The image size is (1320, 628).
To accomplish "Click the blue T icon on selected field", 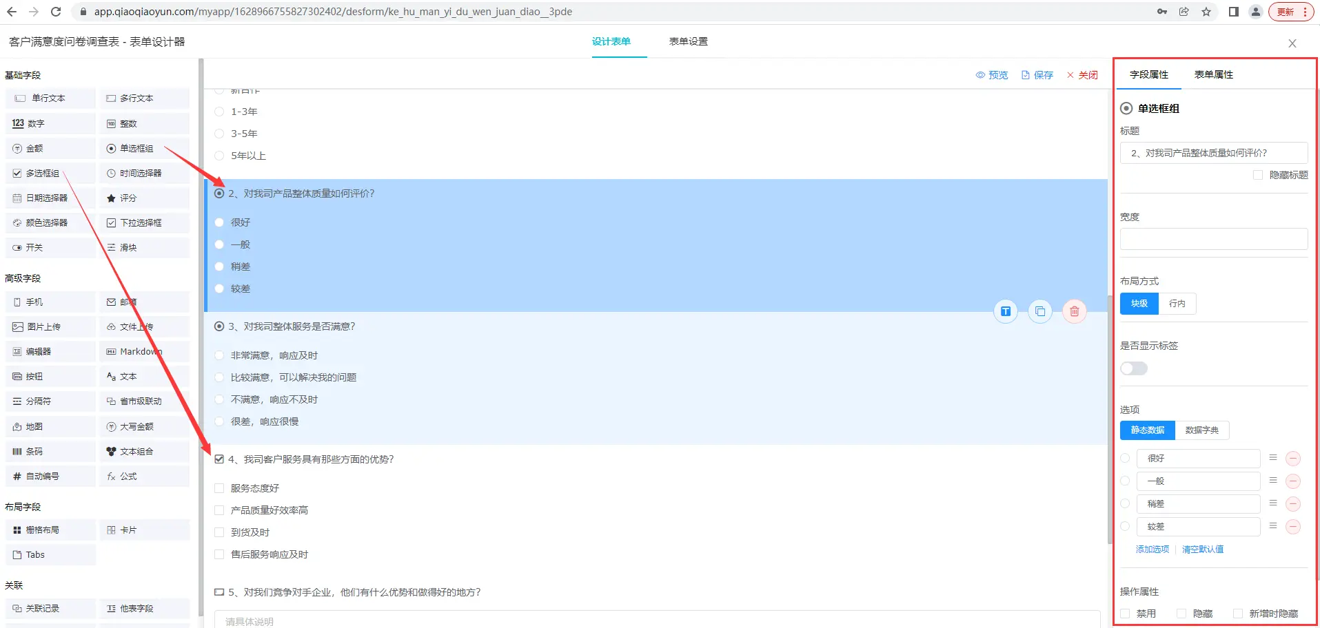I will (1006, 311).
